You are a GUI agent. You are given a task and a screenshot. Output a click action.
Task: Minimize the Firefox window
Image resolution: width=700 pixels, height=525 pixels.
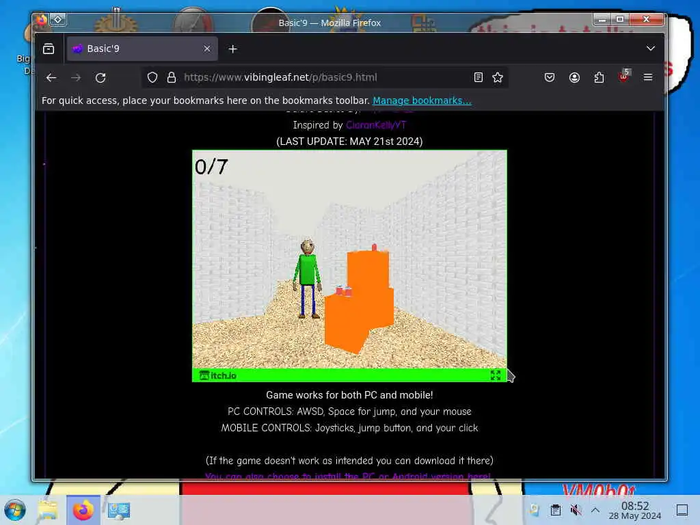point(602,19)
